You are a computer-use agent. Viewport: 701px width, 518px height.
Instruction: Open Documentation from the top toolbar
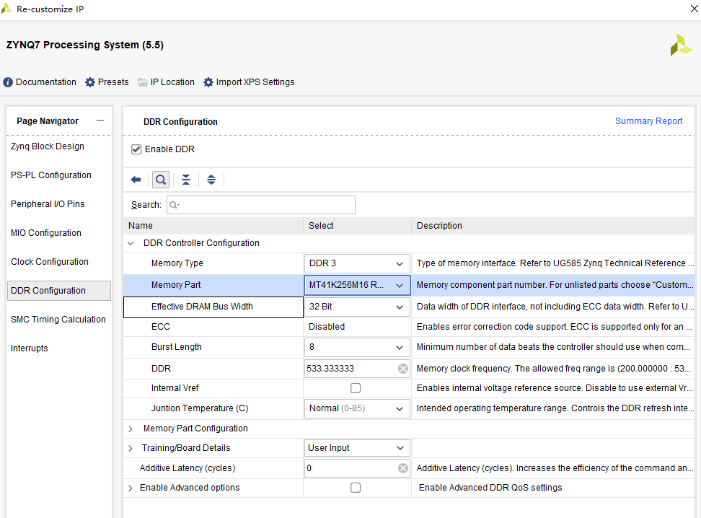coord(40,82)
